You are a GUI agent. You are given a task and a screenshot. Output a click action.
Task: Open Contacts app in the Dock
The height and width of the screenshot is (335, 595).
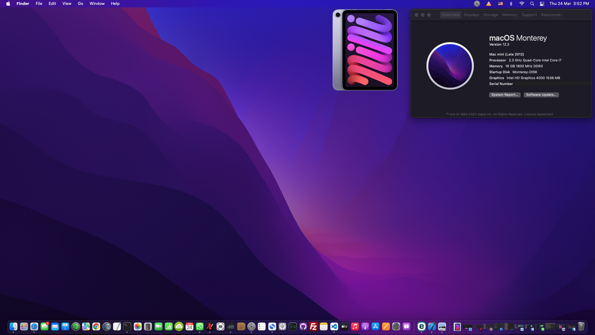[241, 327]
